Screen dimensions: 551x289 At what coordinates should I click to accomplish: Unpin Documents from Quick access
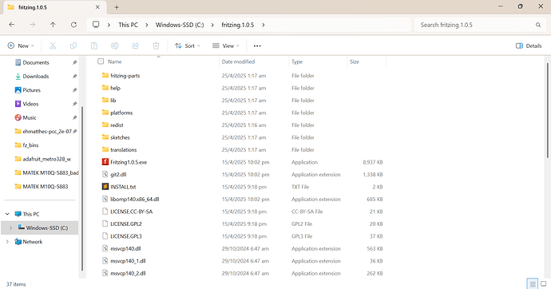pos(74,62)
